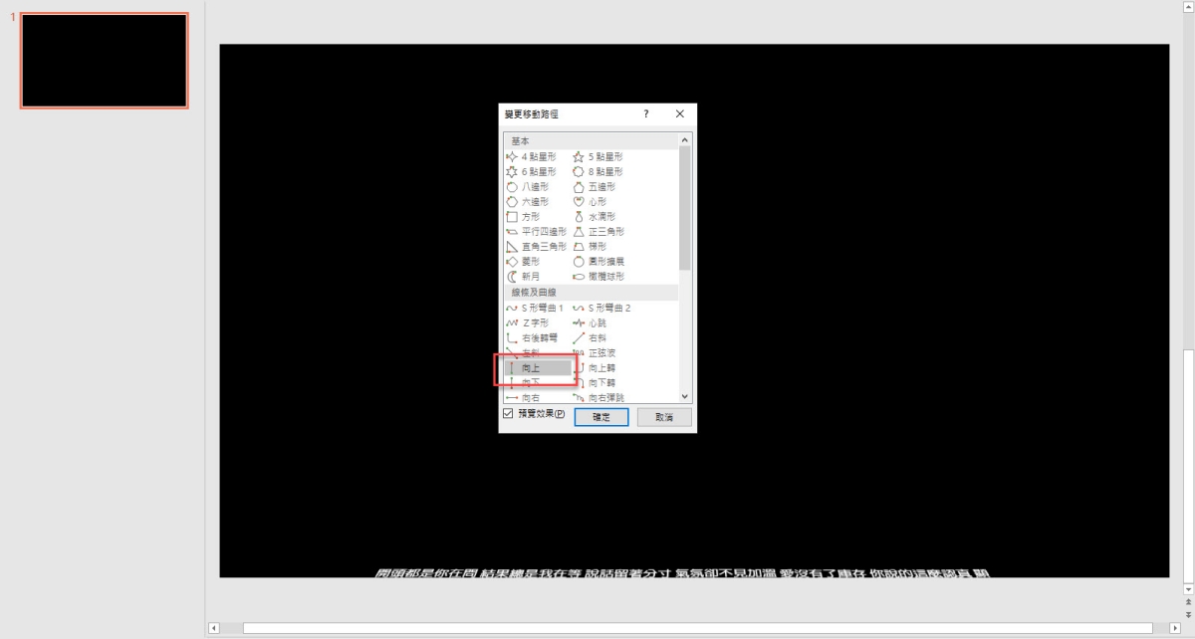Pick the 八邊形 octagon path

pos(526,187)
